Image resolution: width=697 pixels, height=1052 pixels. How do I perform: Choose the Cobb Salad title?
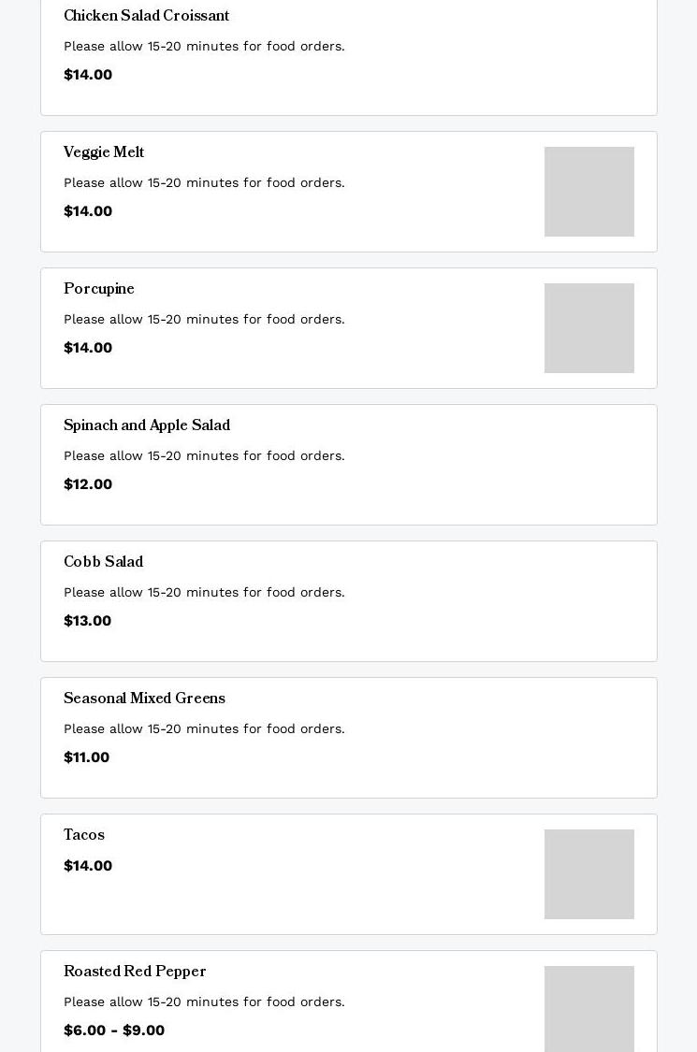coord(103,563)
